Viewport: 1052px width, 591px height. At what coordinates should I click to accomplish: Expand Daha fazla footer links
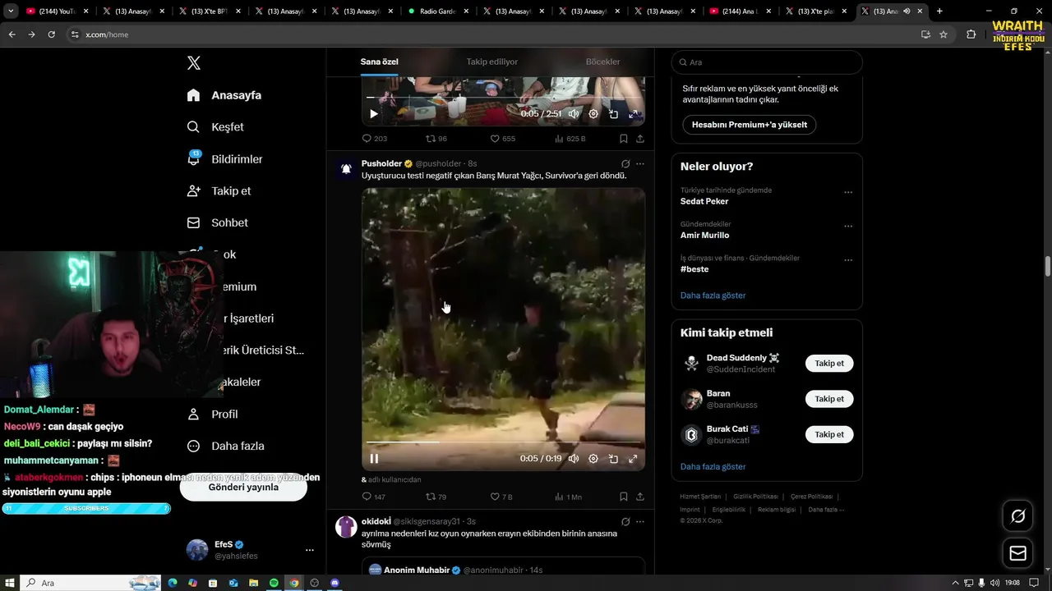(826, 510)
